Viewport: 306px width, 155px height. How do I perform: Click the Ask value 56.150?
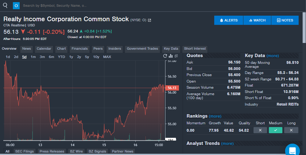pos(234,62)
